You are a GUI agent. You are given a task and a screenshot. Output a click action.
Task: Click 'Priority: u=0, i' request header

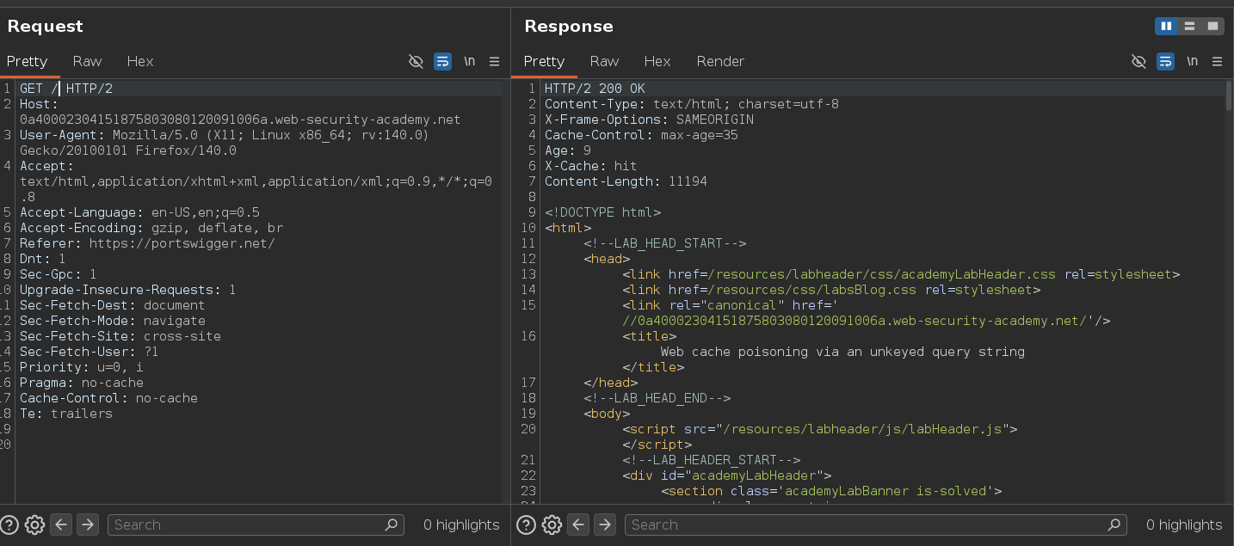[82, 367]
